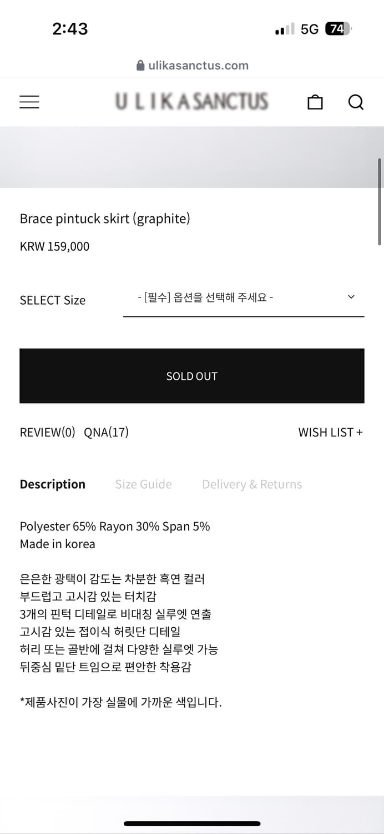Select the Description tab
The height and width of the screenshot is (834, 384).
pos(53,484)
